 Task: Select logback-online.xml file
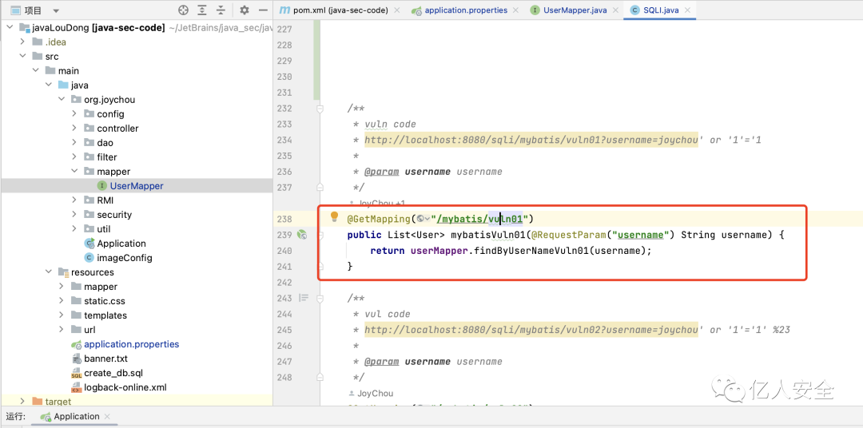(x=125, y=387)
